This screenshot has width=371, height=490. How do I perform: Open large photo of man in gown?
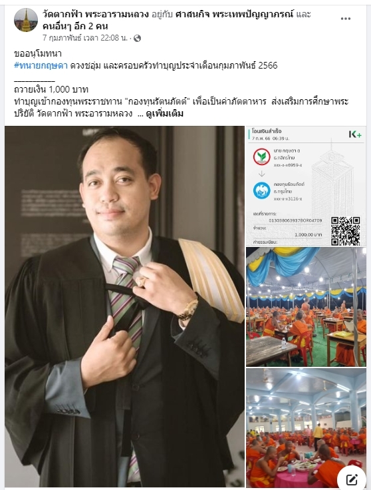coord(124,306)
